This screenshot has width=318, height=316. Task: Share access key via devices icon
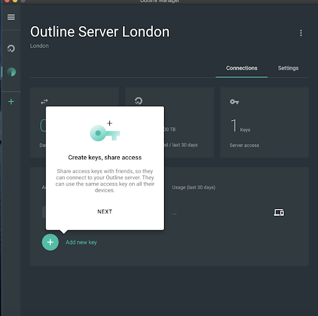[x=279, y=213]
